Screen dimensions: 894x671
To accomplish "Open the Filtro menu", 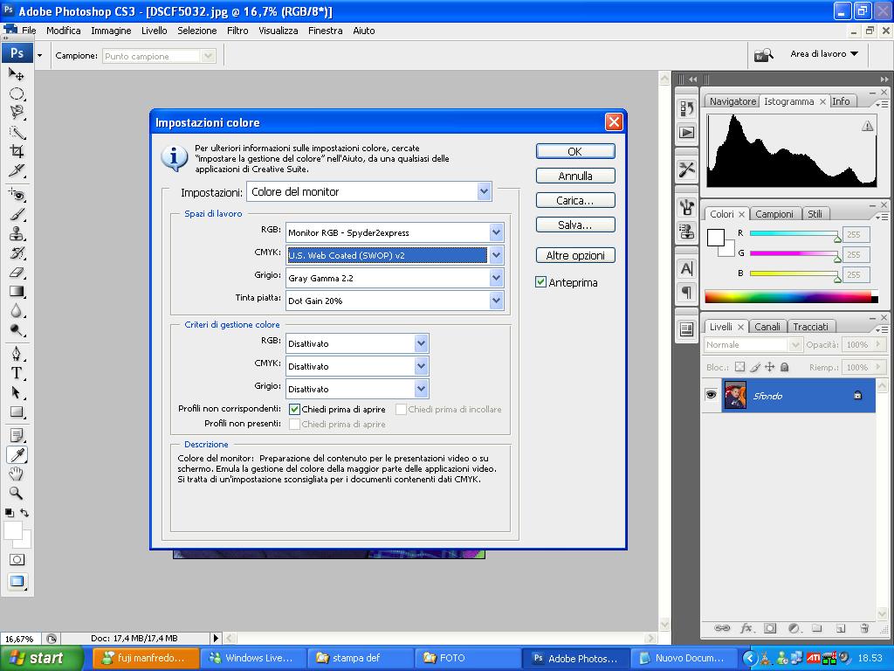I will (x=237, y=31).
